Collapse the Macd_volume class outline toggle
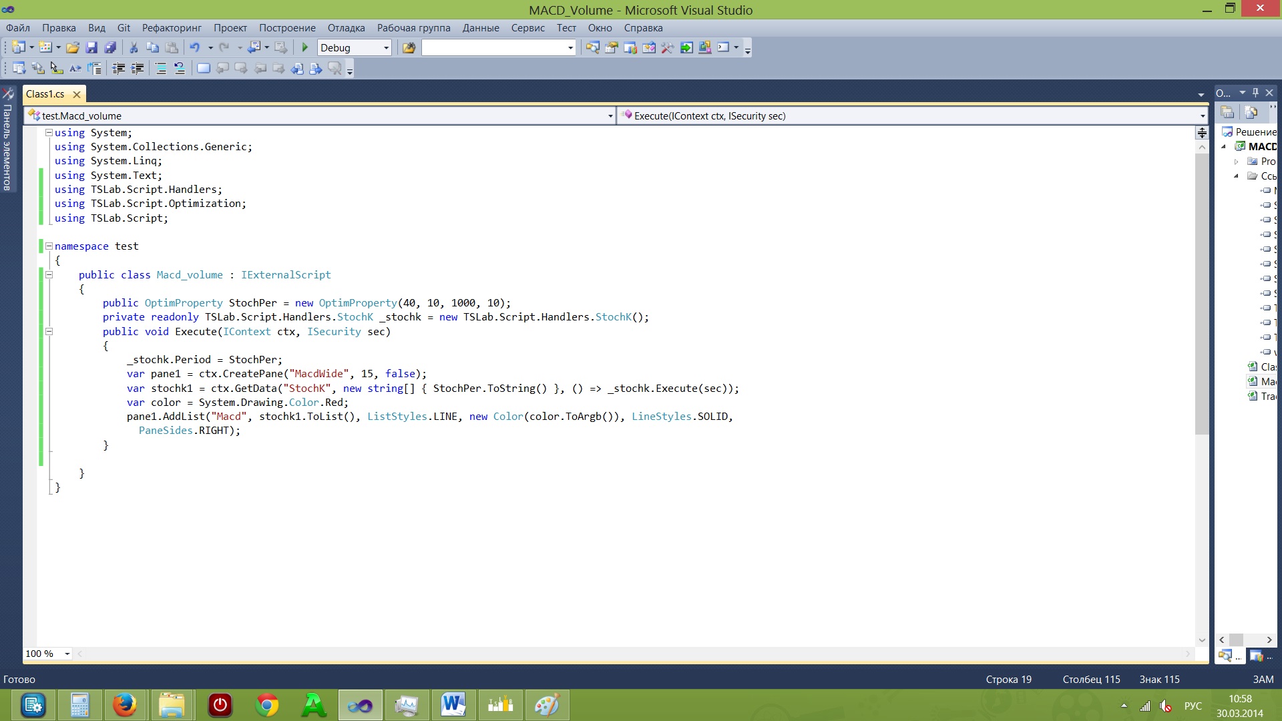This screenshot has width=1282, height=721. [x=49, y=274]
